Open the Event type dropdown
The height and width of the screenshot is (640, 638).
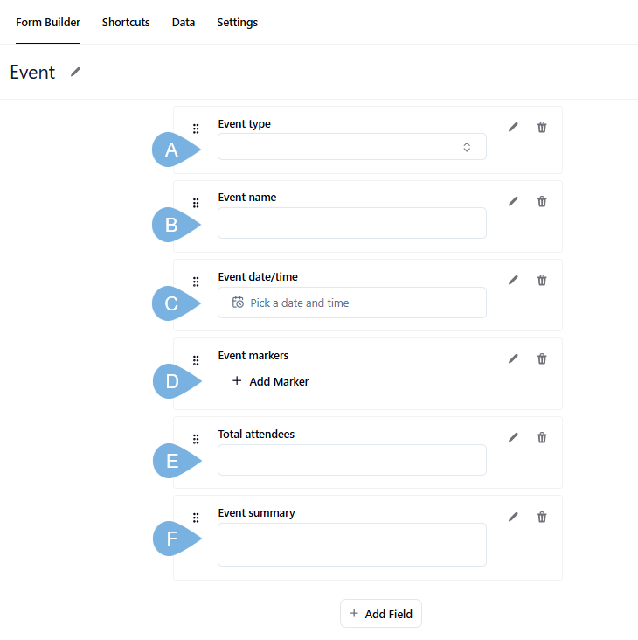(x=351, y=147)
